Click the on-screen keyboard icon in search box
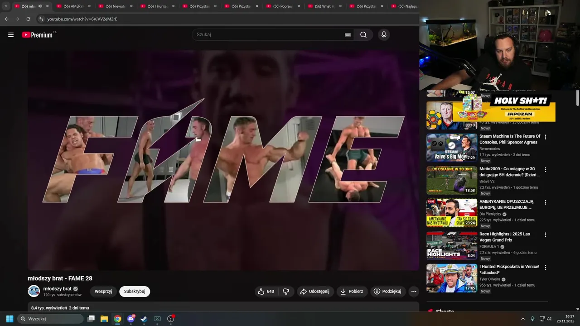The width and height of the screenshot is (580, 326). (348, 35)
